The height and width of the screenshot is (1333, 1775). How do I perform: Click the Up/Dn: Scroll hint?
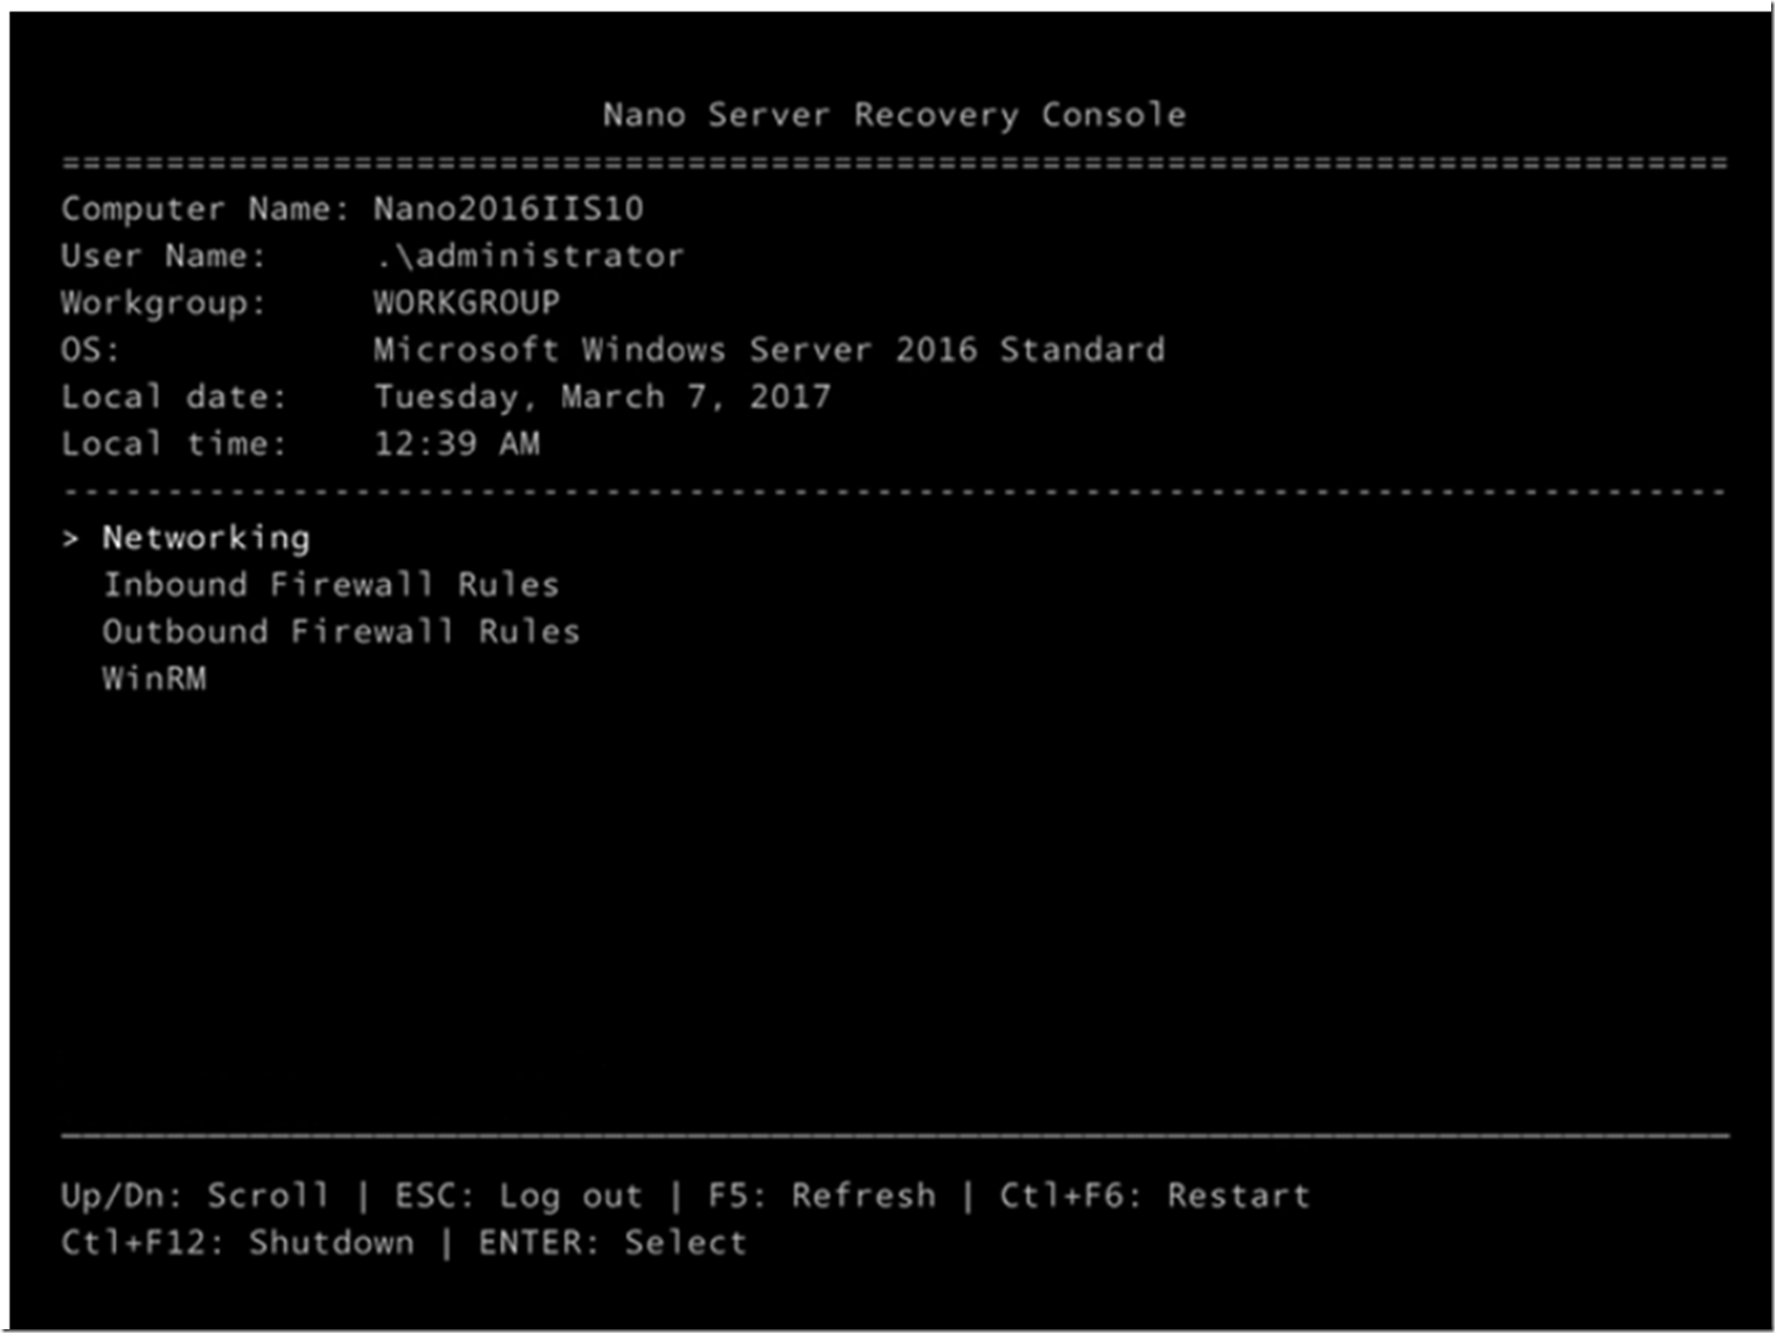[x=195, y=1195]
